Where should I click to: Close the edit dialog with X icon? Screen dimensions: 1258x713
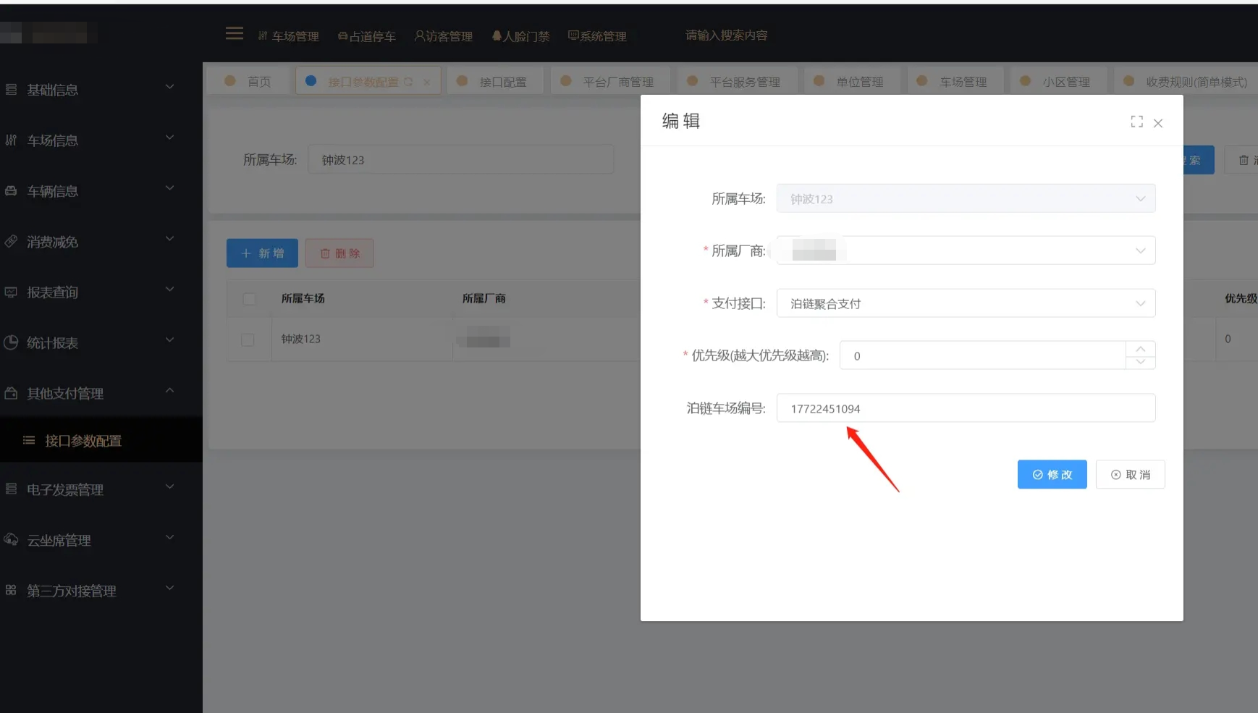[x=1158, y=123]
